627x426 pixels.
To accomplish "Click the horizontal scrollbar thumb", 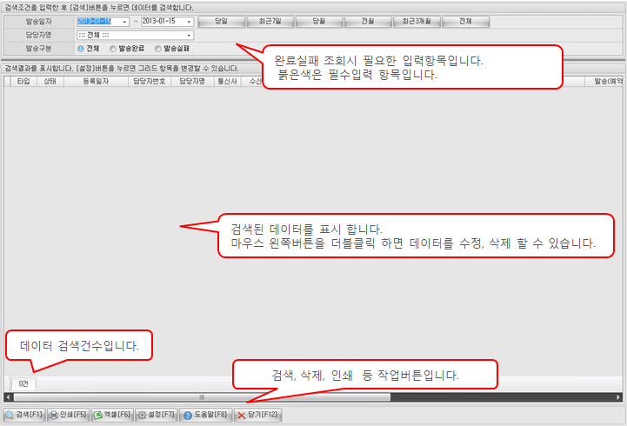I will (202, 397).
